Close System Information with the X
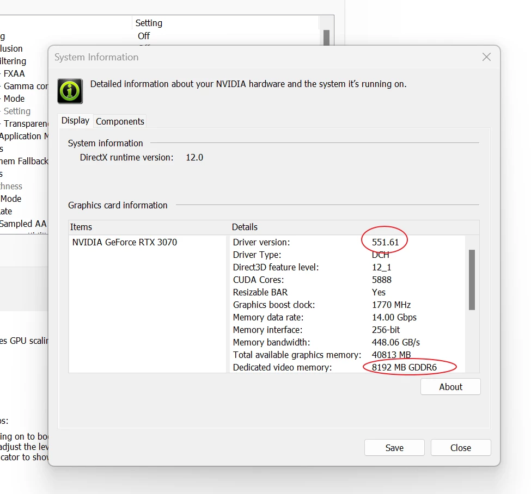This screenshot has width=531, height=494. click(486, 57)
